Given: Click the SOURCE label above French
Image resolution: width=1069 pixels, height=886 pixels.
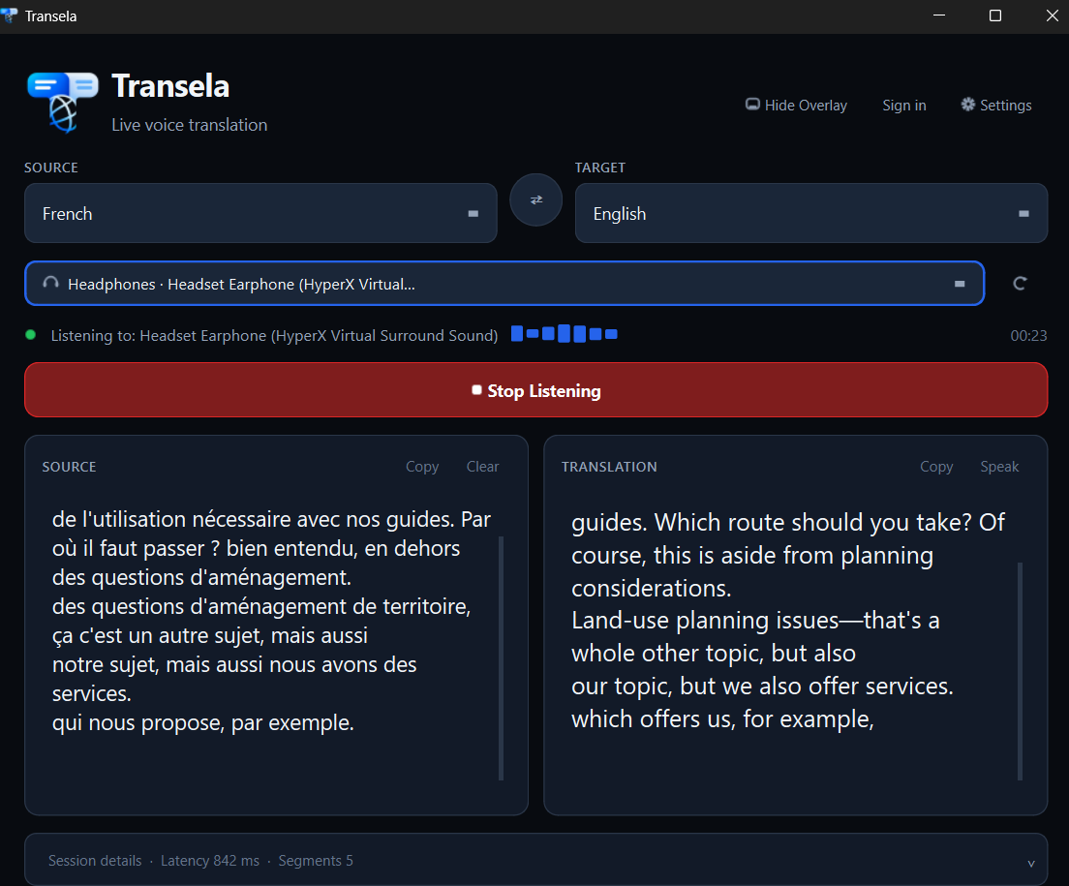Looking at the screenshot, I should (51, 168).
